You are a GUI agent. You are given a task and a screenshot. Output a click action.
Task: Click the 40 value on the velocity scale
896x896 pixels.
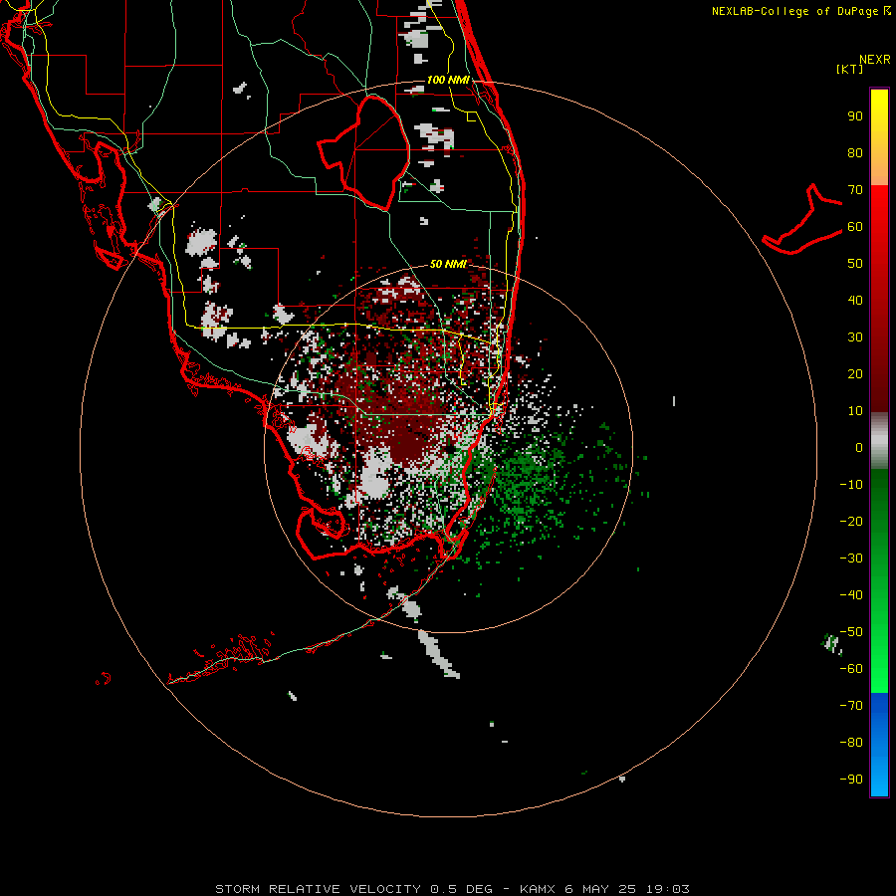[855, 300]
